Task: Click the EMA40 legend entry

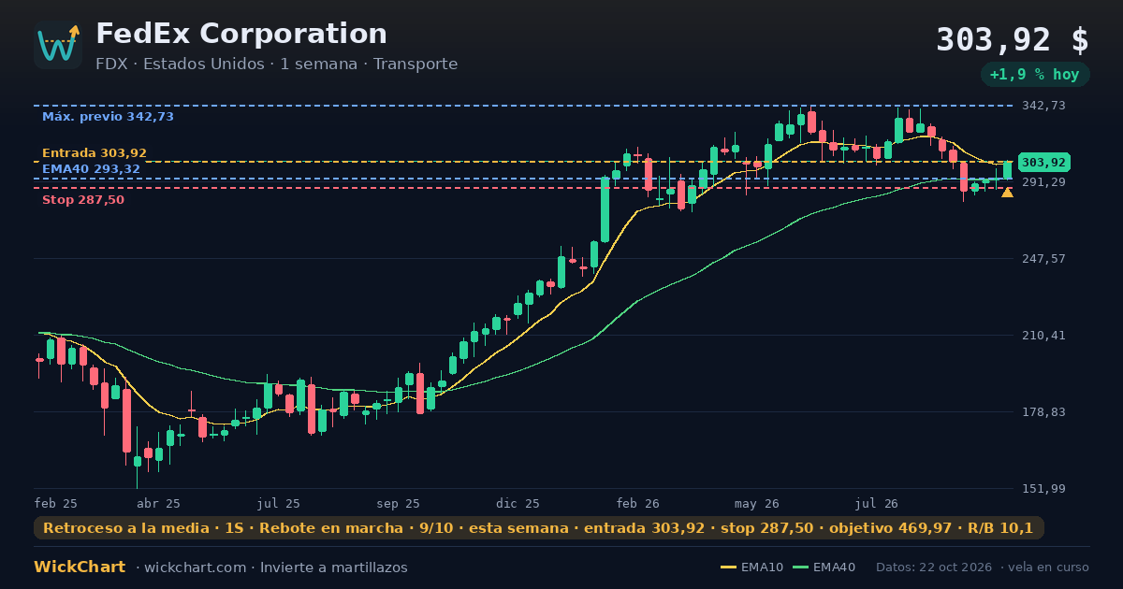Action: 824,567
